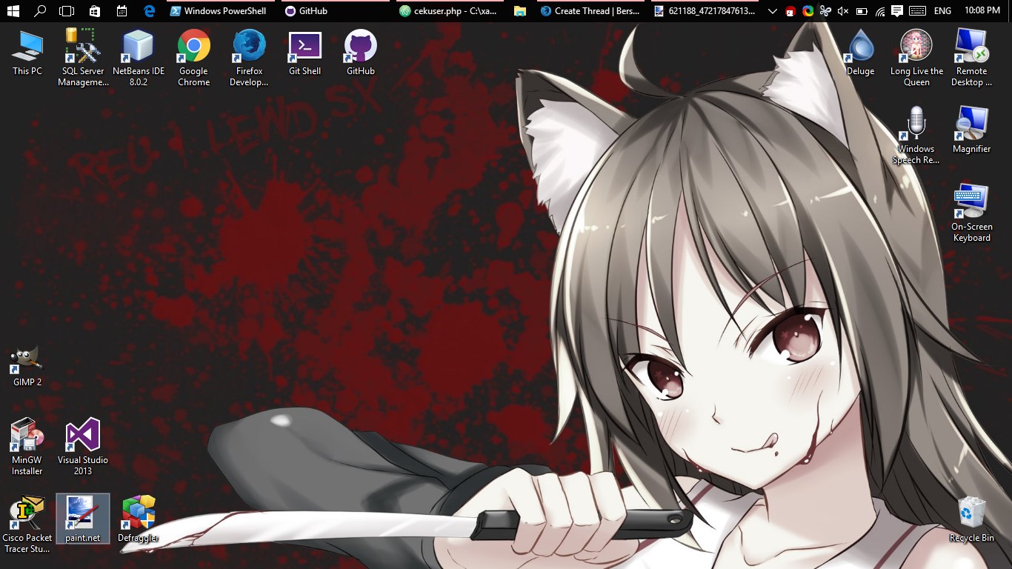Screen dimensions: 1012x569
Task: Click the red-haired character tray icon
Action: [790, 11]
